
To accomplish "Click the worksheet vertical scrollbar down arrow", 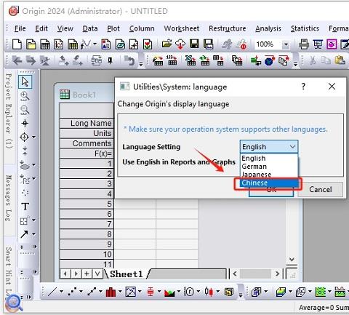I will click(292, 260).
